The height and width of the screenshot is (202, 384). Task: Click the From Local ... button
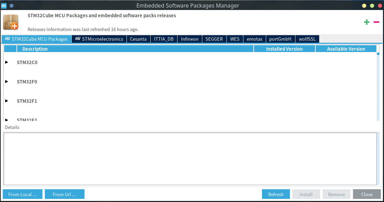point(22,194)
